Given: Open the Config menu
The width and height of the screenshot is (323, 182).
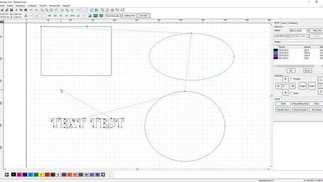Looking at the screenshot, I should [x=32, y=6].
